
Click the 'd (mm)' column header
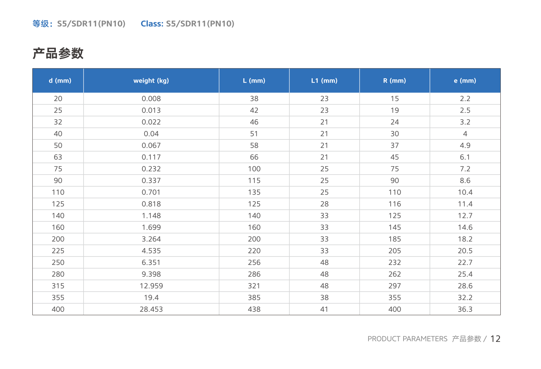point(60,81)
